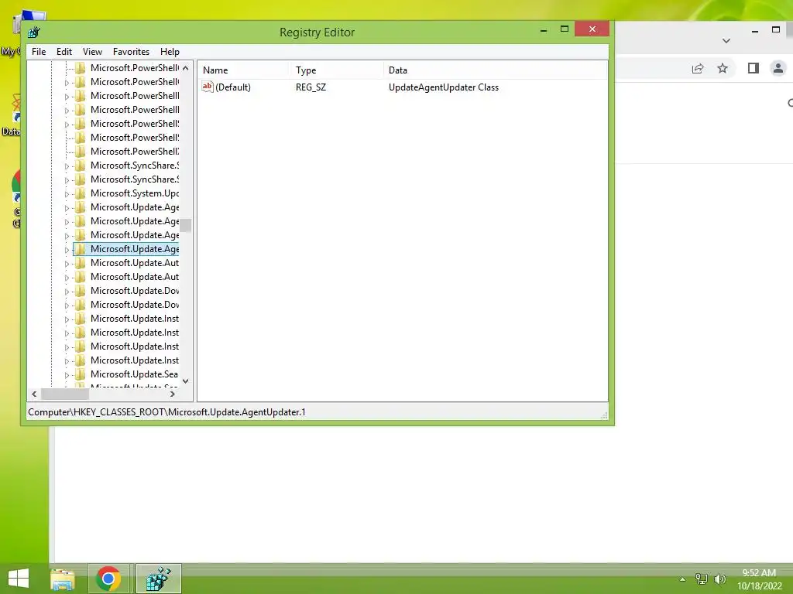Open Chrome's tab search chevron
The width and height of the screenshot is (793, 594).
pyautogui.click(x=726, y=41)
